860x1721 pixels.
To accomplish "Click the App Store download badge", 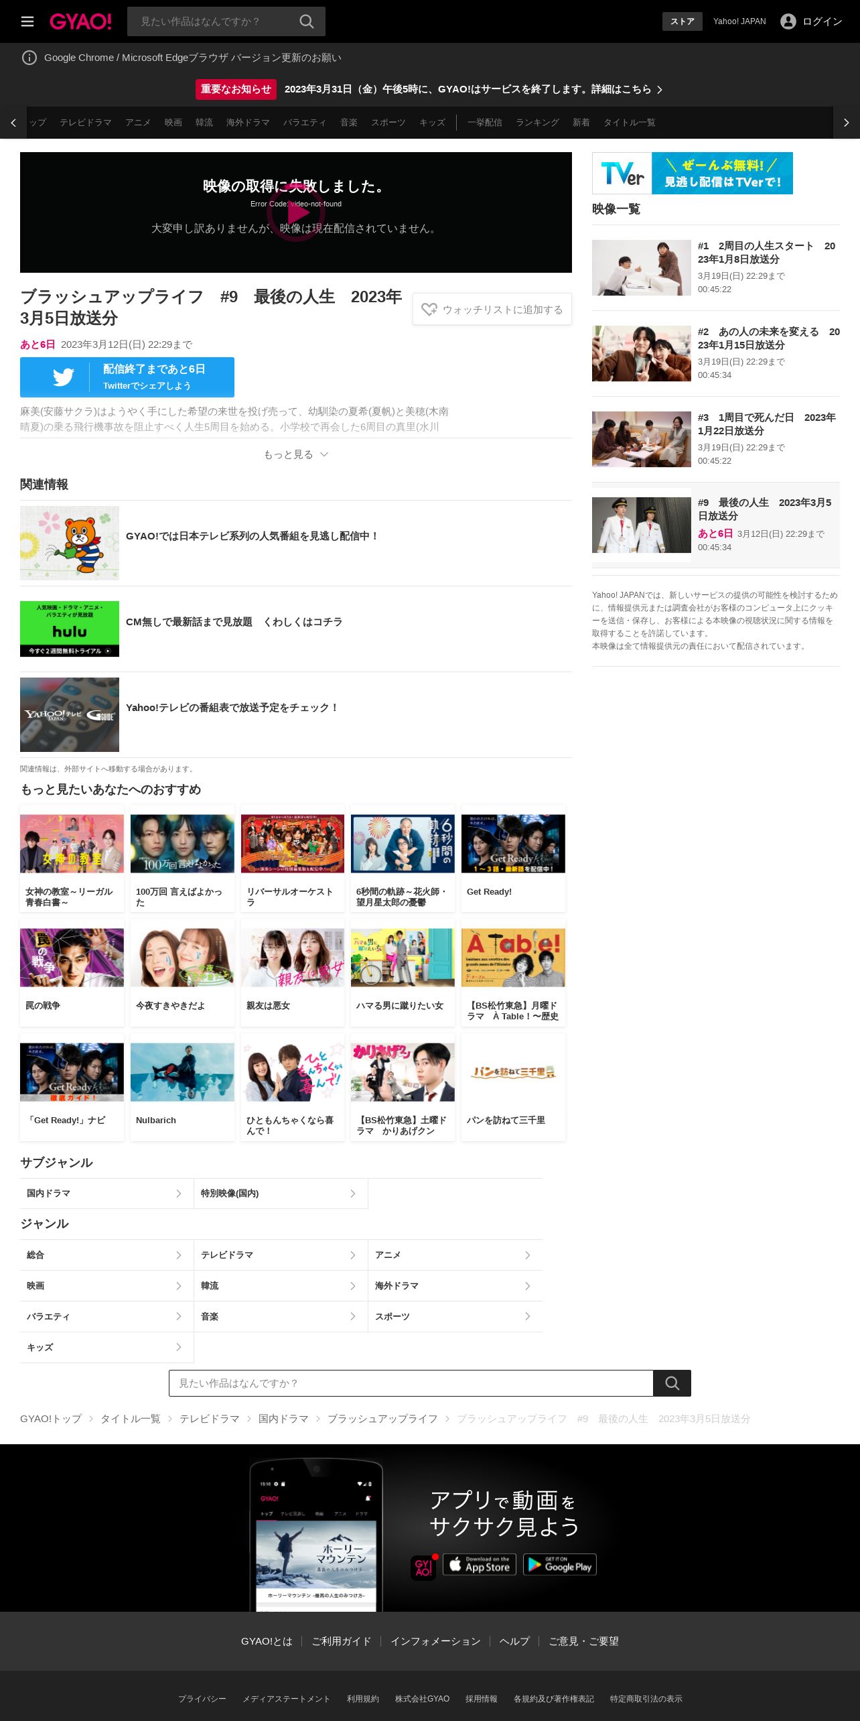I will [x=480, y=1564].
